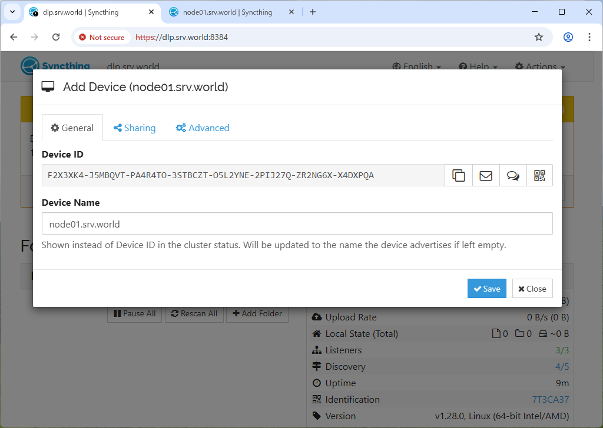
Task: Open a new browser tab
Action: [313, 12]
